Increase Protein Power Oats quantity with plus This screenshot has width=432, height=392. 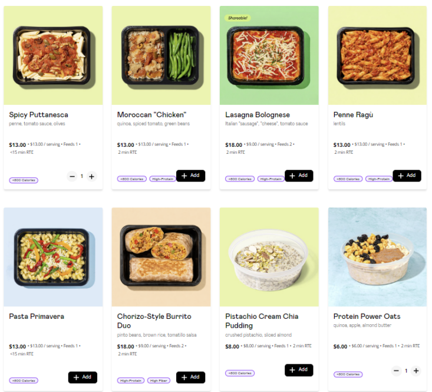416,371
